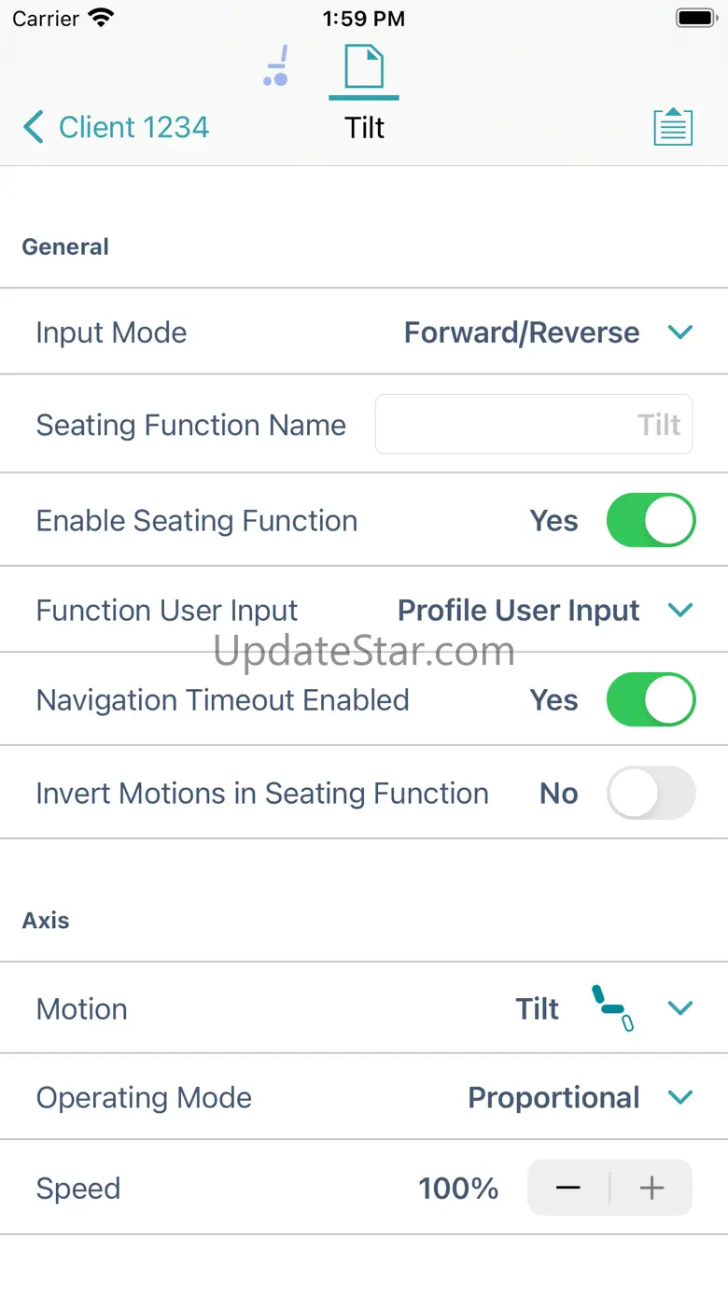Tap the 100% speed value
728x1295 pixels.
click(x=458, y=1188)
